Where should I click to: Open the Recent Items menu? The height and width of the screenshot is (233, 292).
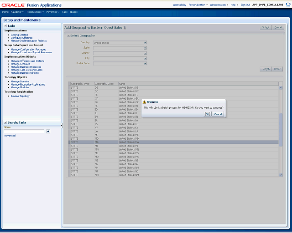click(35, 12)
